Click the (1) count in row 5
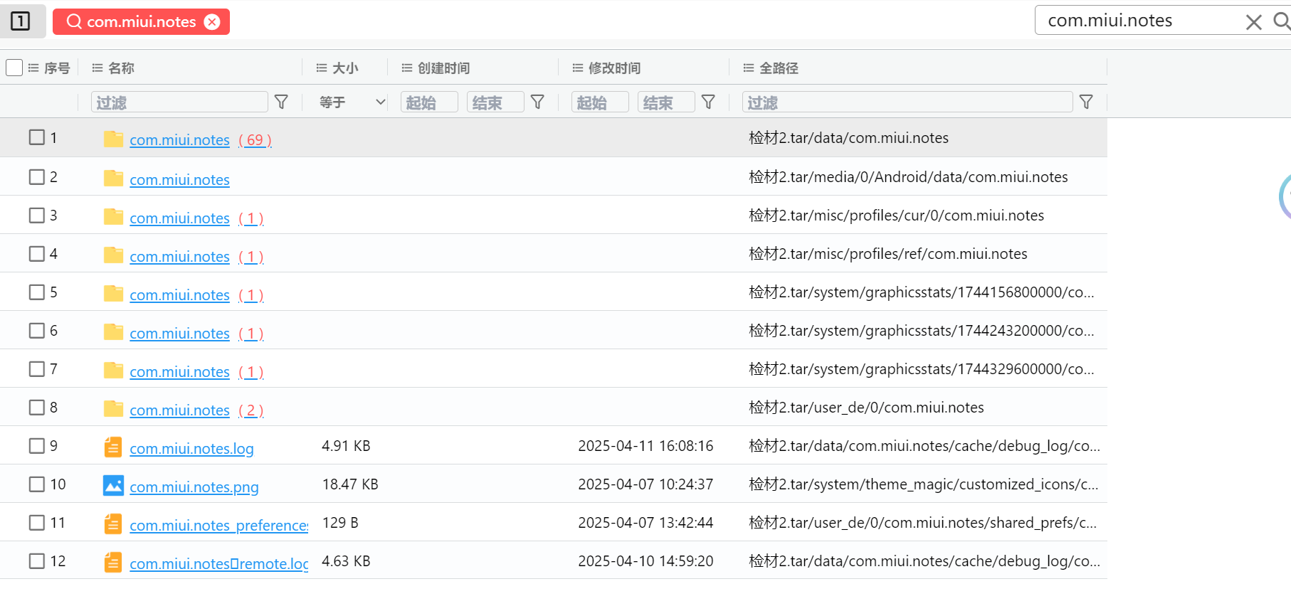The width and height of the screenshot is (1291, 611). (x=251, y=294)
